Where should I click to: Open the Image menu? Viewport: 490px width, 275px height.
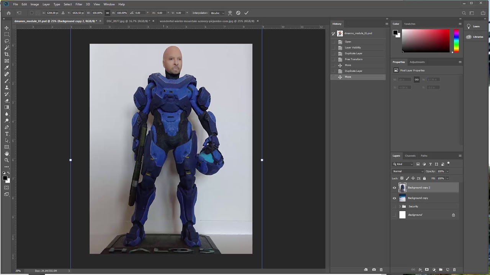34,4
